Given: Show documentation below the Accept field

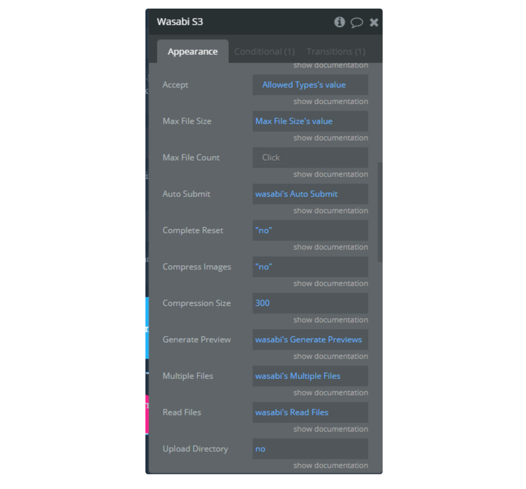Looking at the screenshot, I should pyautogui.click(x=330, y=102).
